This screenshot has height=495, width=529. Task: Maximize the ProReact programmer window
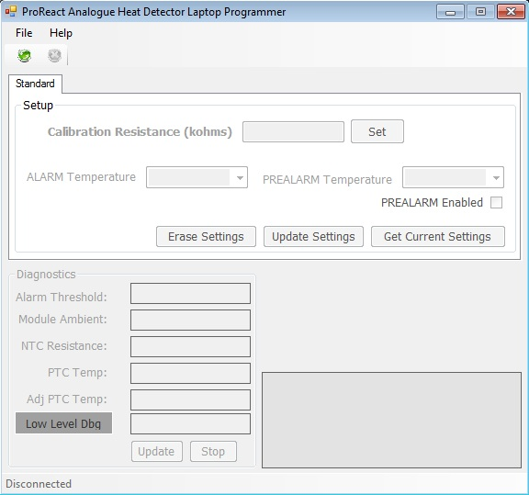coord(480,12)
